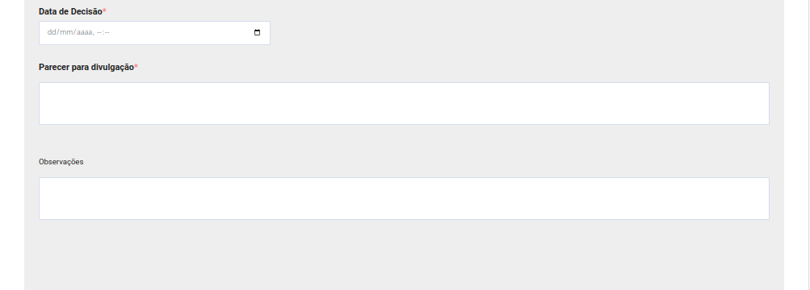
Task: Select the day 'dd' segment of the date
Action: coord(51,32)
